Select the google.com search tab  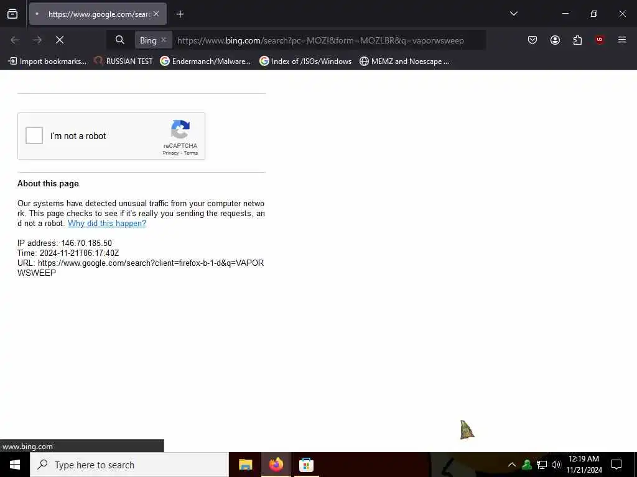pyautogui.click(x=98, y=14)
